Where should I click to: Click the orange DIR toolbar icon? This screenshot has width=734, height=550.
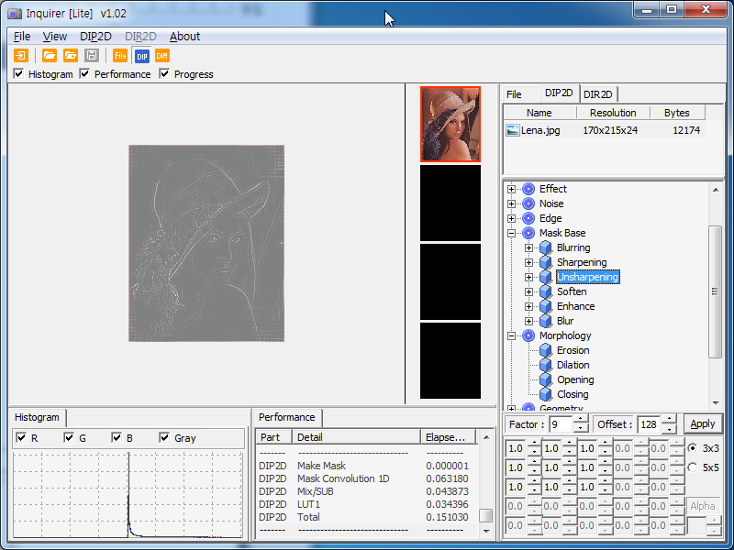(x=161, y=56)
